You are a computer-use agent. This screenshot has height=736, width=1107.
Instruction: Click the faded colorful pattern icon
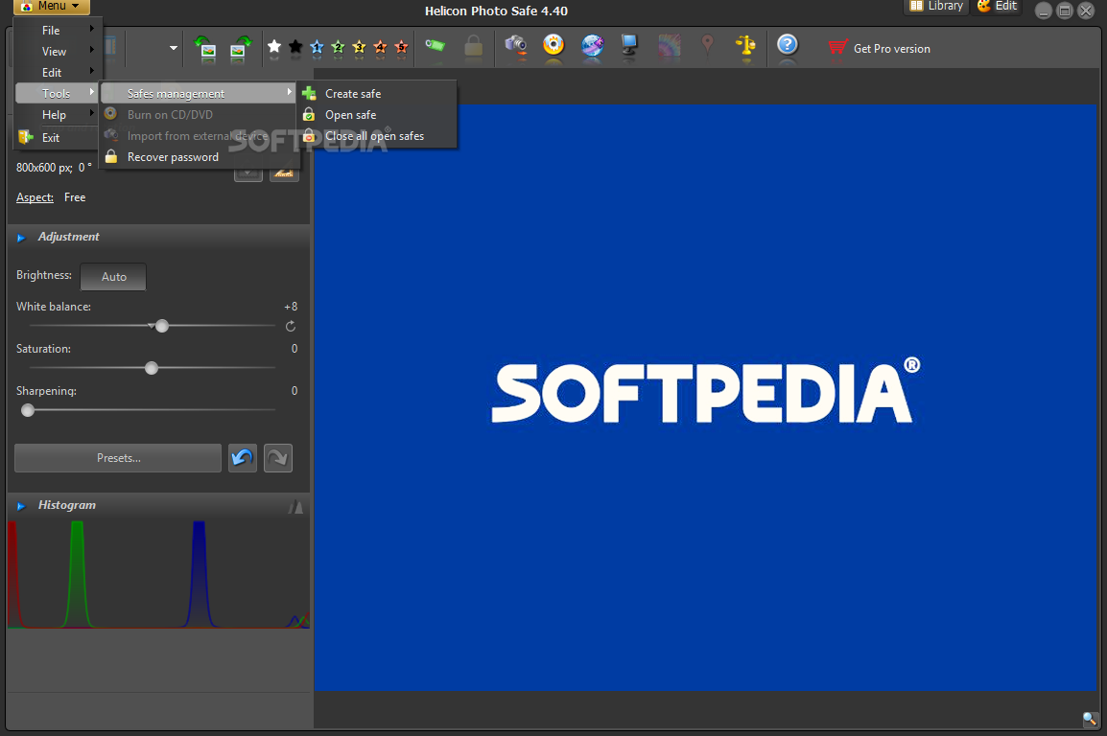[670, 47]
